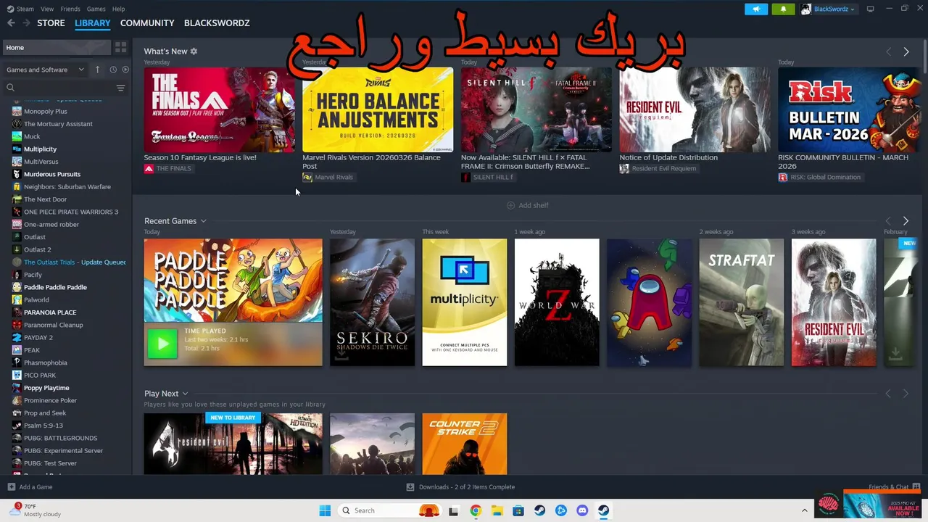Open the Windows Start button
Screen dimensions: 928x522
[325, 510]
